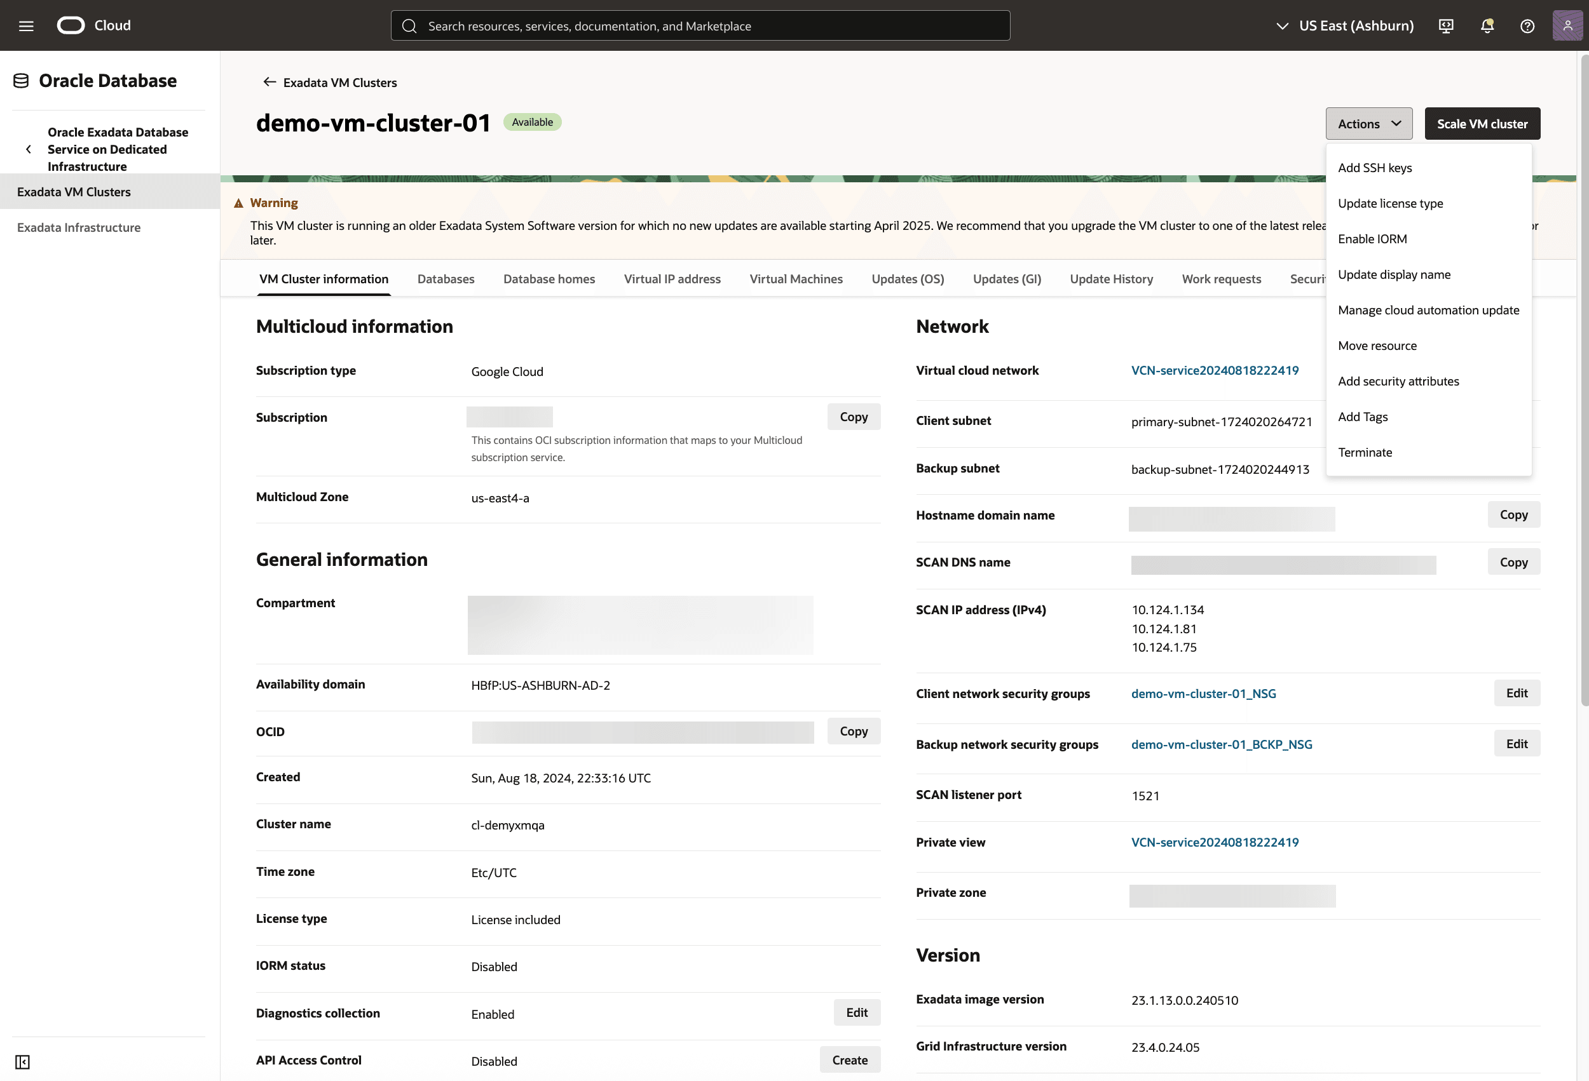The width and height of the screenshot is (1589, 1081).
Task: Open Help via the question mark icon
Action: 1527,25
